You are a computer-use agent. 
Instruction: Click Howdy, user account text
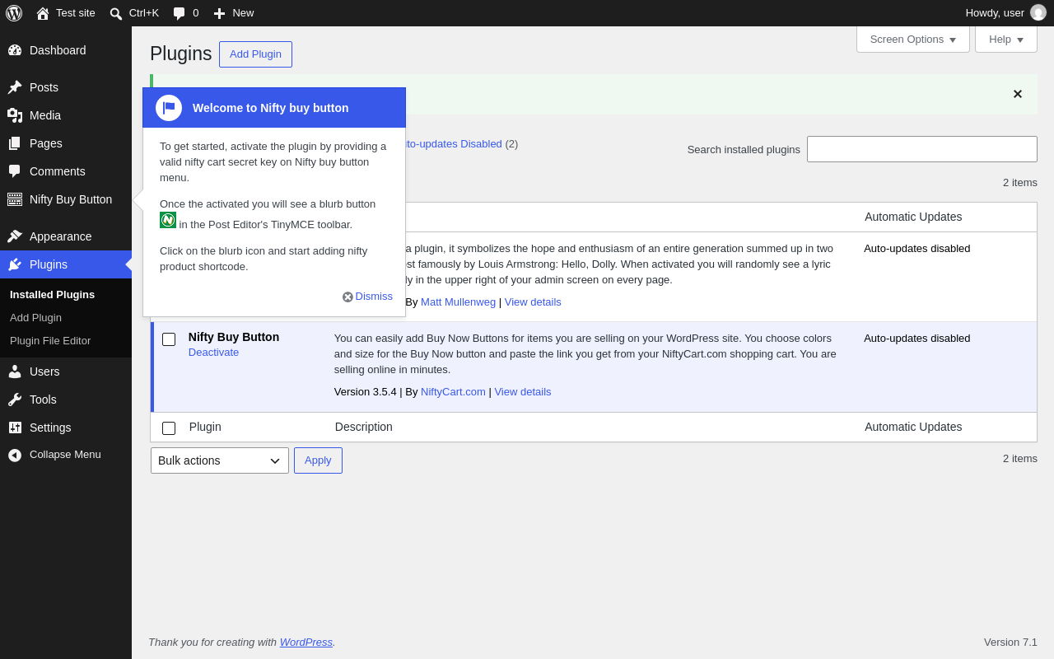(x=995, y=13)
